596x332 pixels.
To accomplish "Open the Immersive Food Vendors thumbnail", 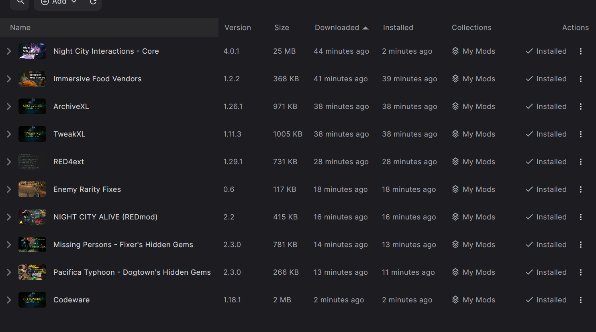I will [32, 79].
